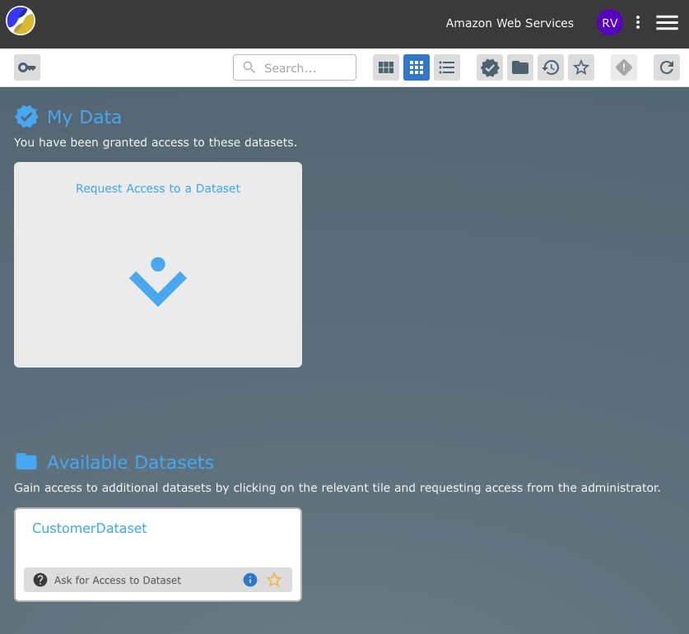Click the app logo in the header

click(x=21, y=21)
